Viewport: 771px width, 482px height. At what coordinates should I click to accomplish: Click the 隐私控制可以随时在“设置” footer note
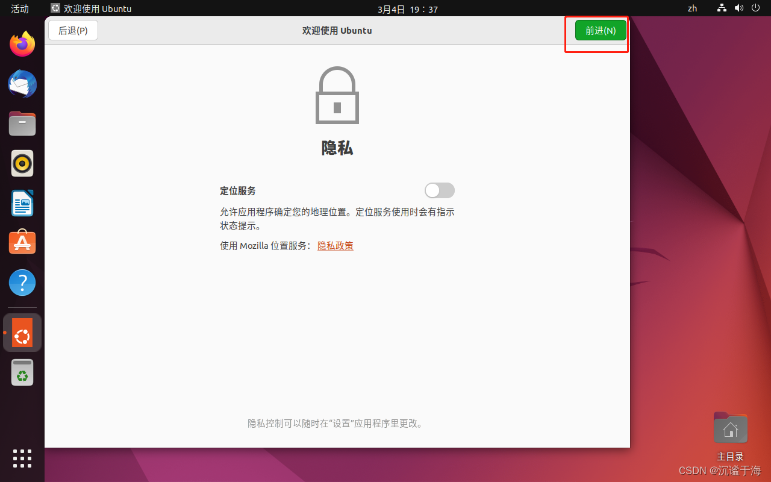337,424
